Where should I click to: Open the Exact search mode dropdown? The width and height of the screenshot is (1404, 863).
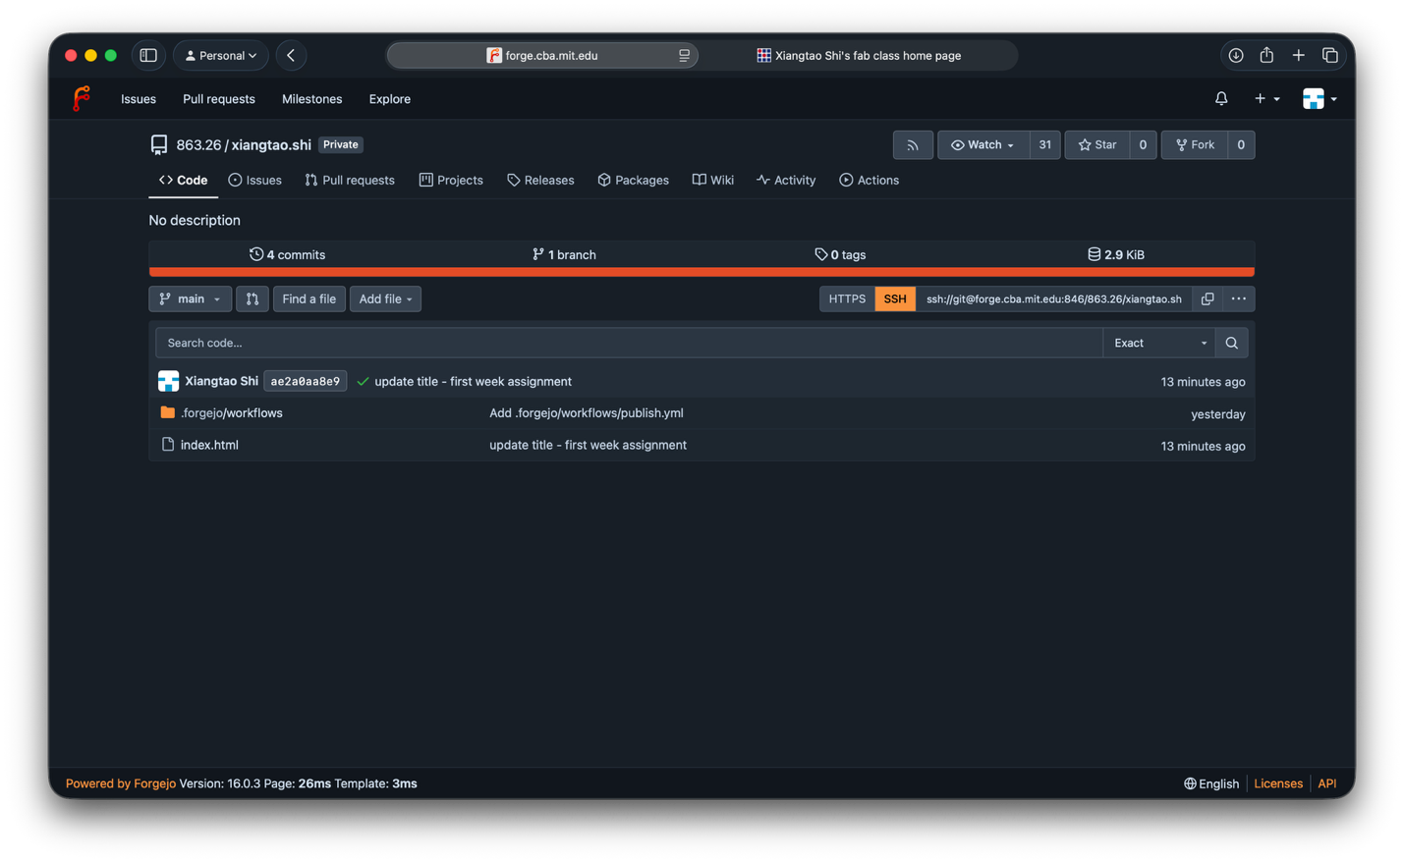click(1159, 343)
